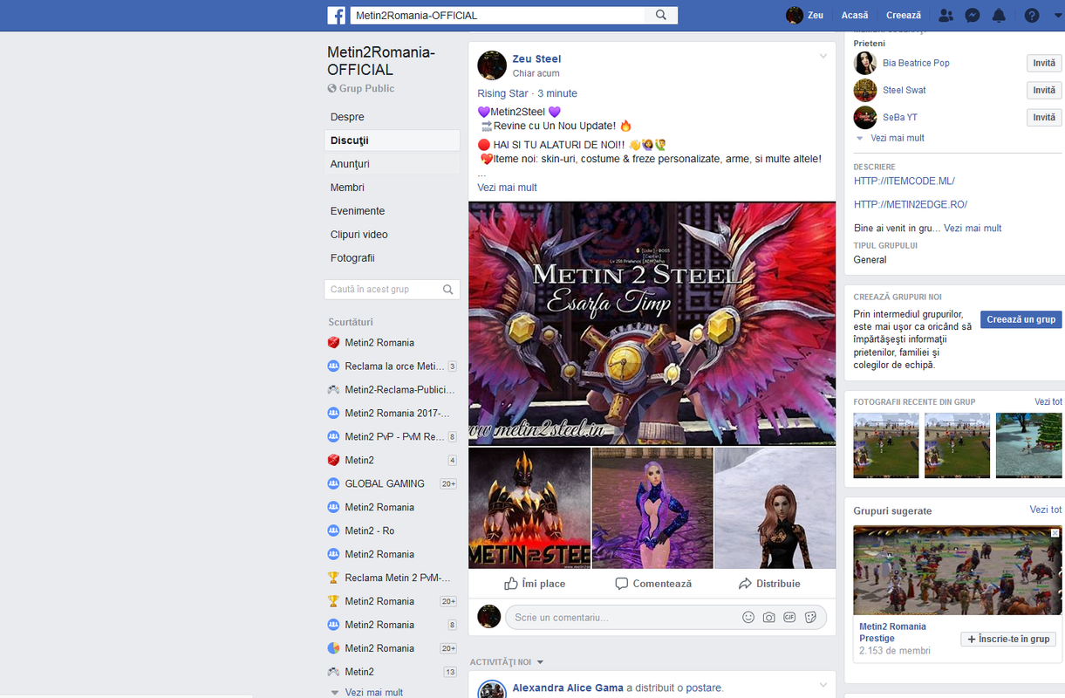
Task: Open friend requests icon in top bar
Action: point(946,16)
